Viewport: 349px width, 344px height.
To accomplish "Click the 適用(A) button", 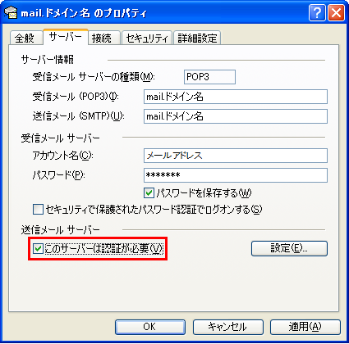I will point(305,327).
